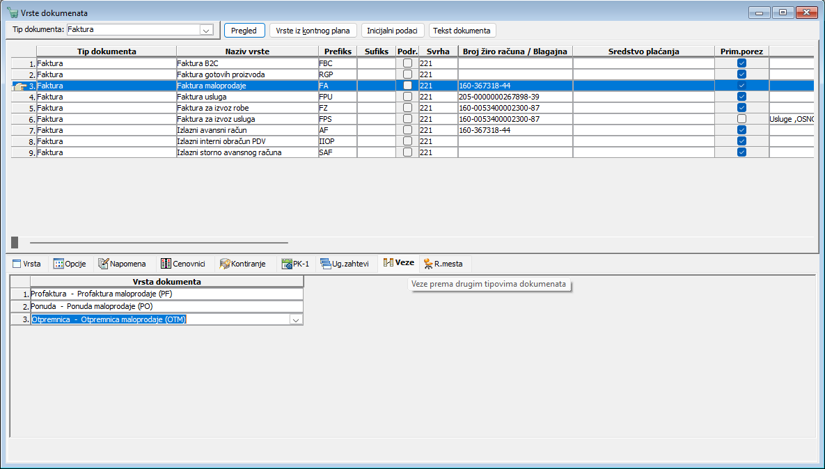Image resolution: width=825 pixels, height=469 pixels.
Task: Click the Usluge ,OSNO text cell
Action: point(792,119)
